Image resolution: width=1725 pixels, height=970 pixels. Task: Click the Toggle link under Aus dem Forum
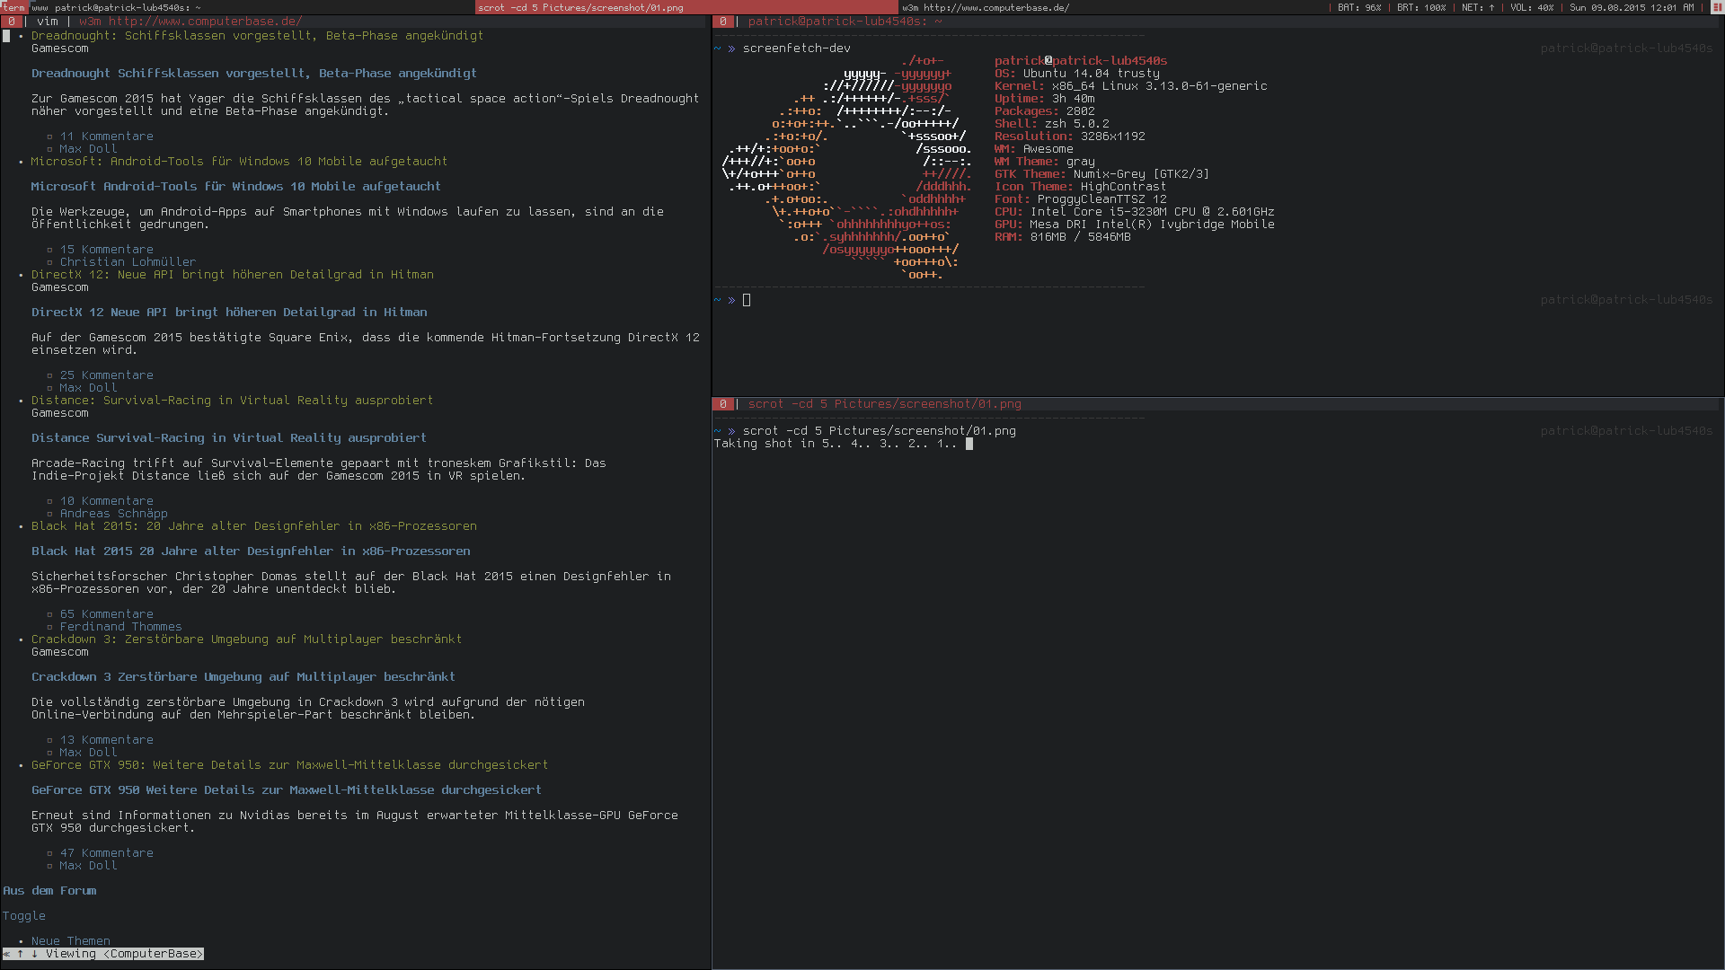23,916
